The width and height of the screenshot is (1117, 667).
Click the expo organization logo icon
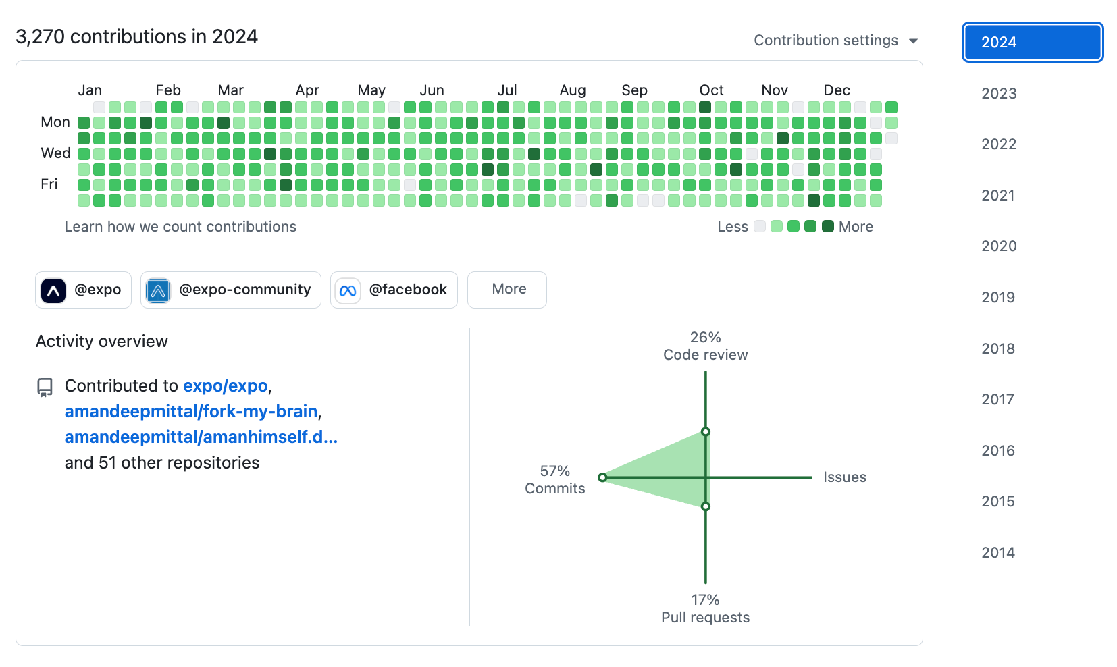pos(53,291)
